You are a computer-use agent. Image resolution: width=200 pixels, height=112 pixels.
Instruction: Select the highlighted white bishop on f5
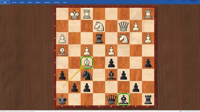pos(87,63)
